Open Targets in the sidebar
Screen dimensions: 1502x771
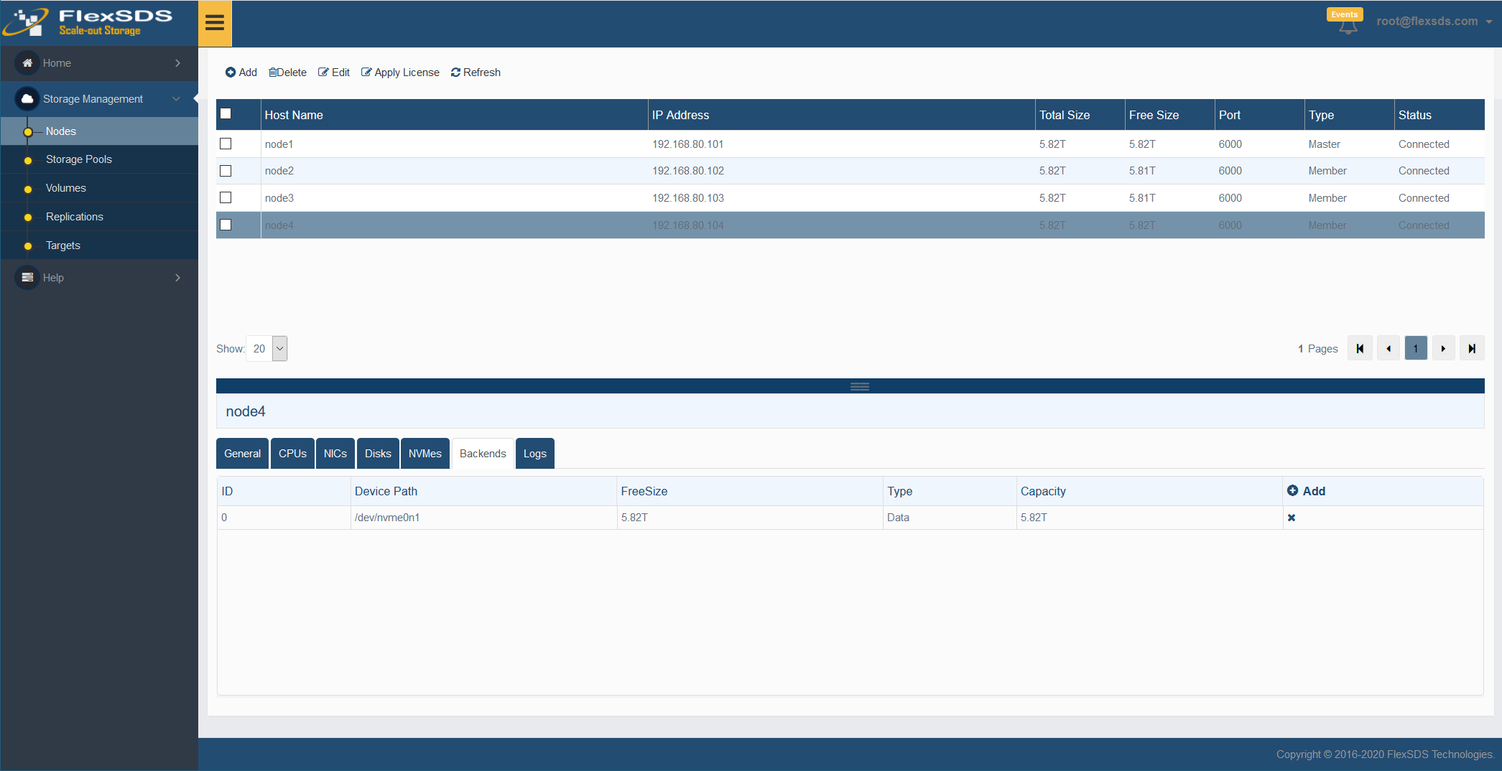tap(99, 246)
